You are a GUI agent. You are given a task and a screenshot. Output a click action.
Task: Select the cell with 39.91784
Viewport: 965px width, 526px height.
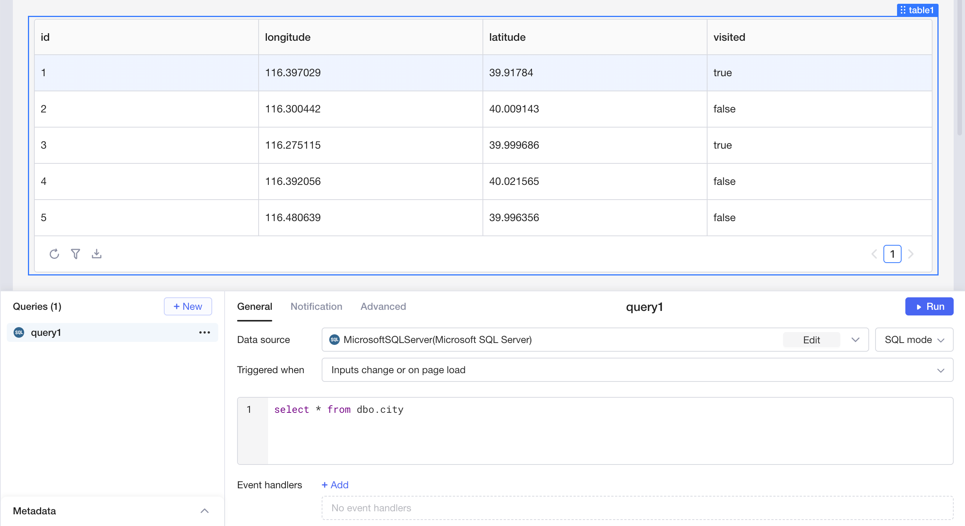tap(595, 73)
